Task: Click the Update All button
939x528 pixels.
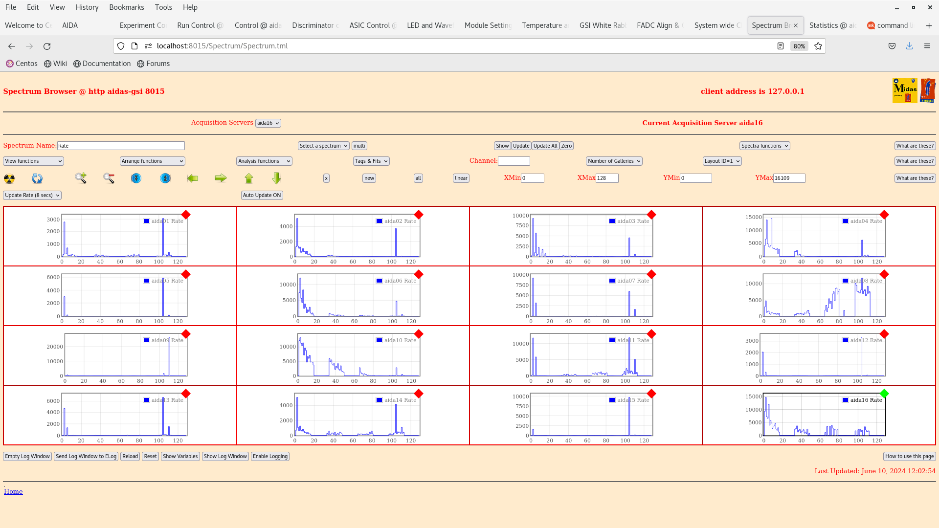Action: point(545,146)
